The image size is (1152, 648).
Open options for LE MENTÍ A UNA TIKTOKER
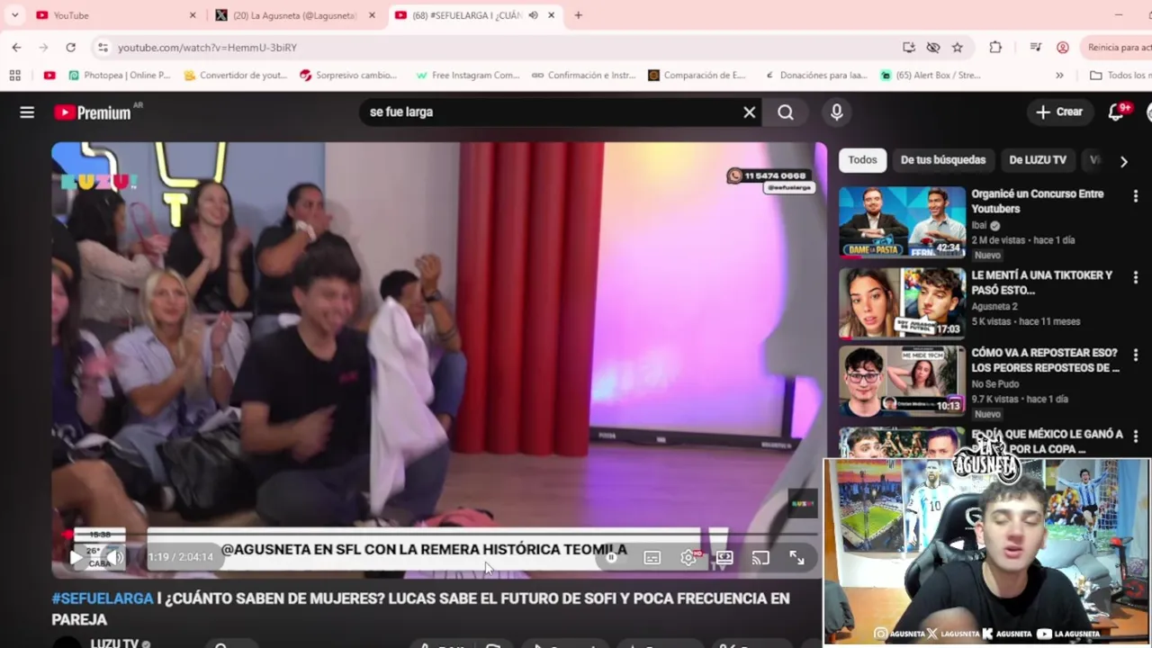(1136, 277)
